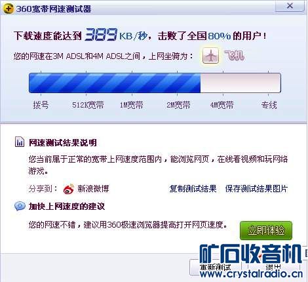Viewport: 308px width, 282px height.
Task: Click the empty portion of the speed bar
Action: 241,83
